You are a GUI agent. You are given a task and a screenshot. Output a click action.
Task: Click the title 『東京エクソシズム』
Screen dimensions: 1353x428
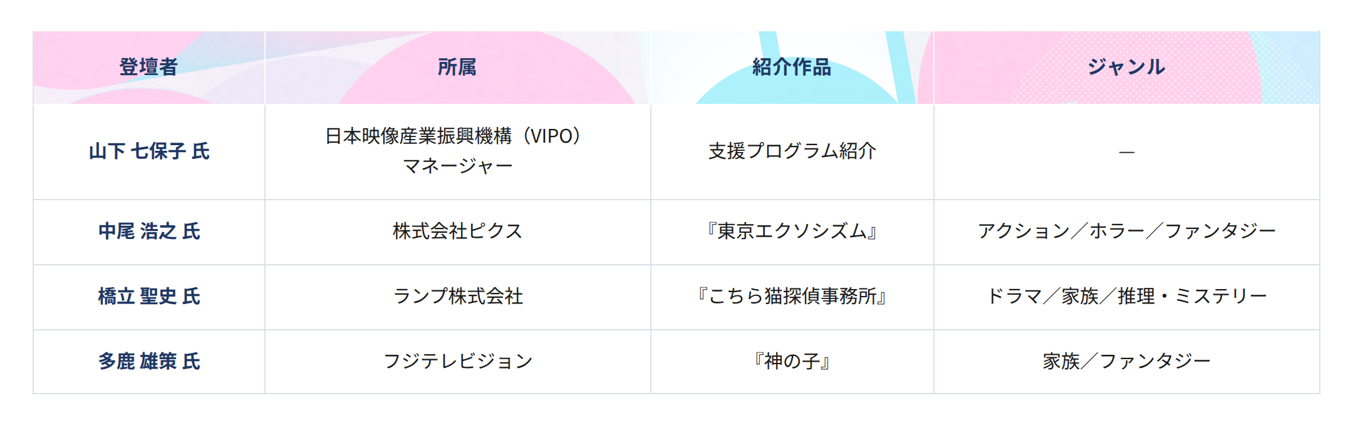792,231
